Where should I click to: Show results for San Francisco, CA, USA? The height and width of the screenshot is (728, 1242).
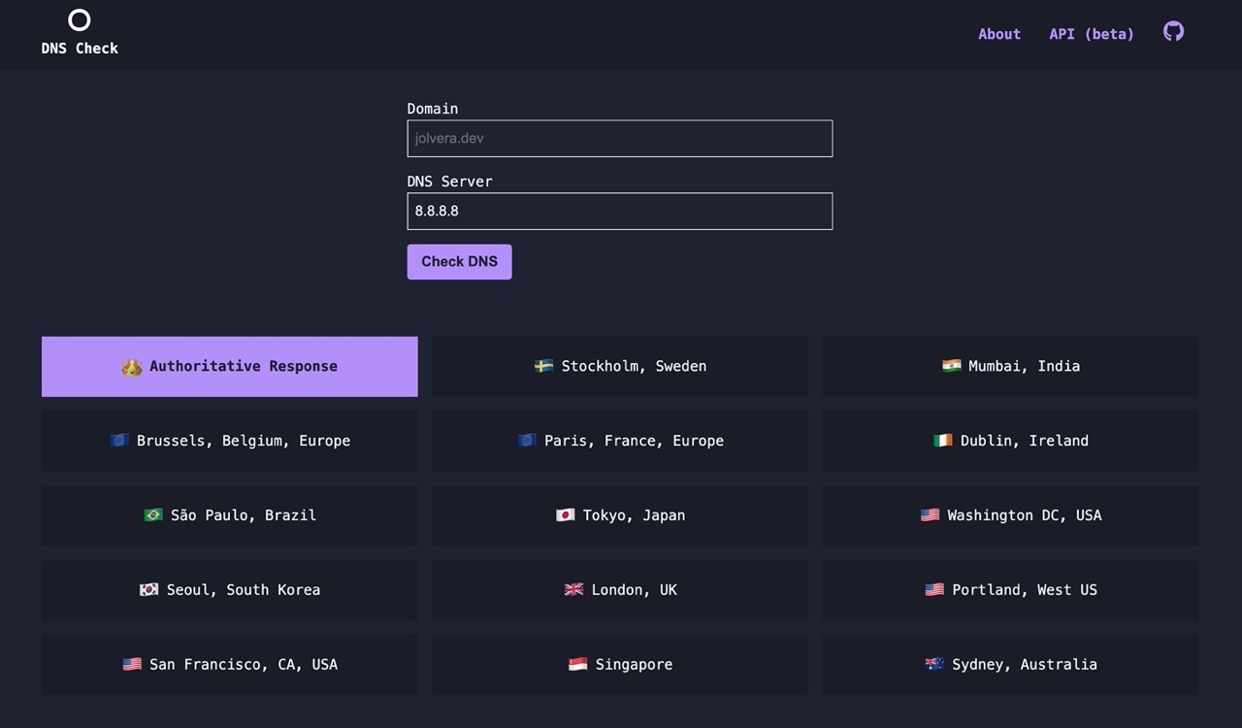tap(230, 665)
